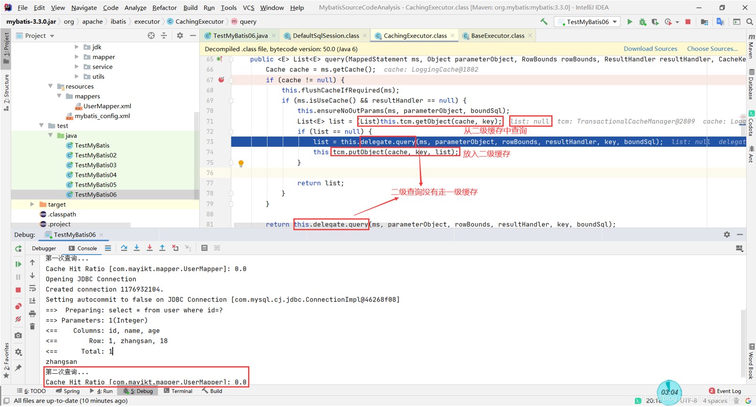The height and width of the screenshot is (407, 756).
Task: Expand the mapper folder in the project tree
Action: click(x=76, y=57)
